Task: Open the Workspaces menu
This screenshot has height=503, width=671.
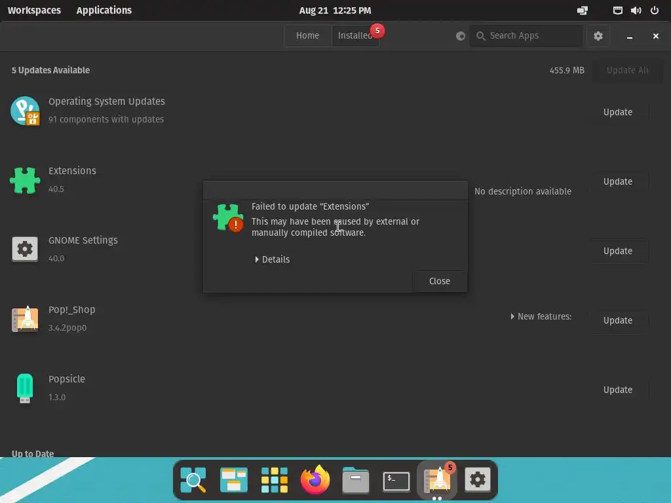Action: [x=34, y=10]
